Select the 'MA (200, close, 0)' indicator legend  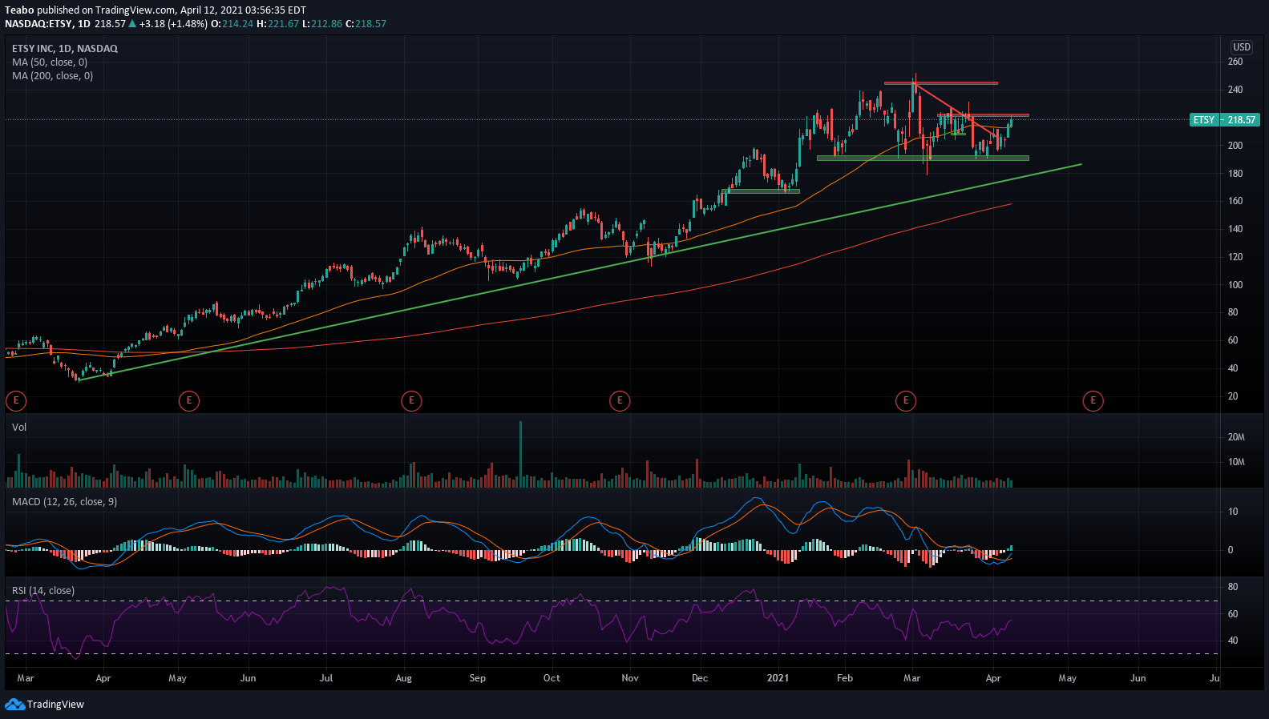tap(52, 76)
